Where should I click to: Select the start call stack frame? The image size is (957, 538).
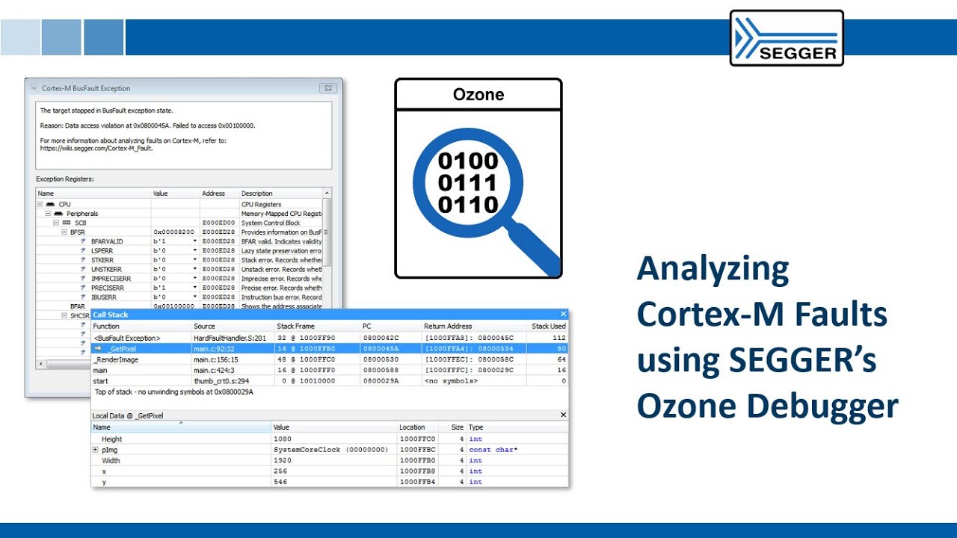pos(329,381)
